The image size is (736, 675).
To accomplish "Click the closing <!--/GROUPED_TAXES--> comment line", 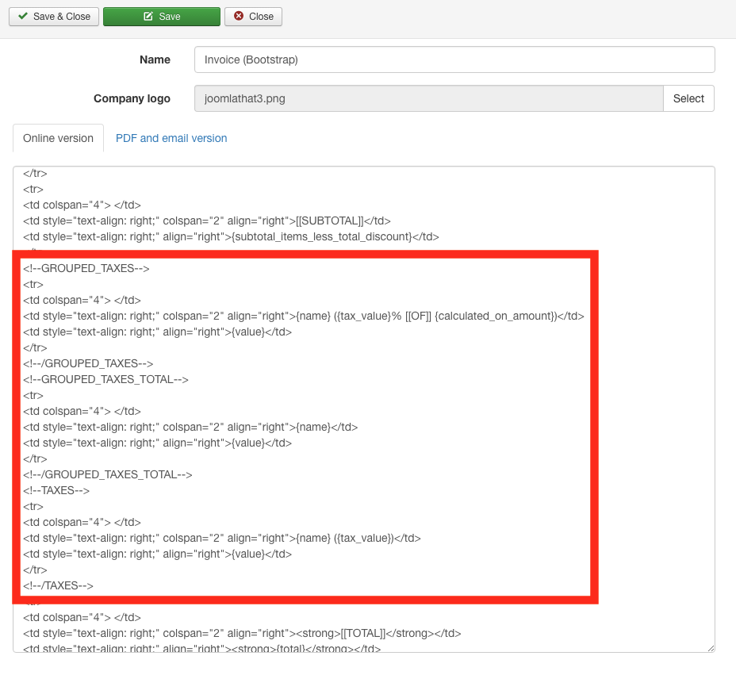I will click(x=88, y=363).
